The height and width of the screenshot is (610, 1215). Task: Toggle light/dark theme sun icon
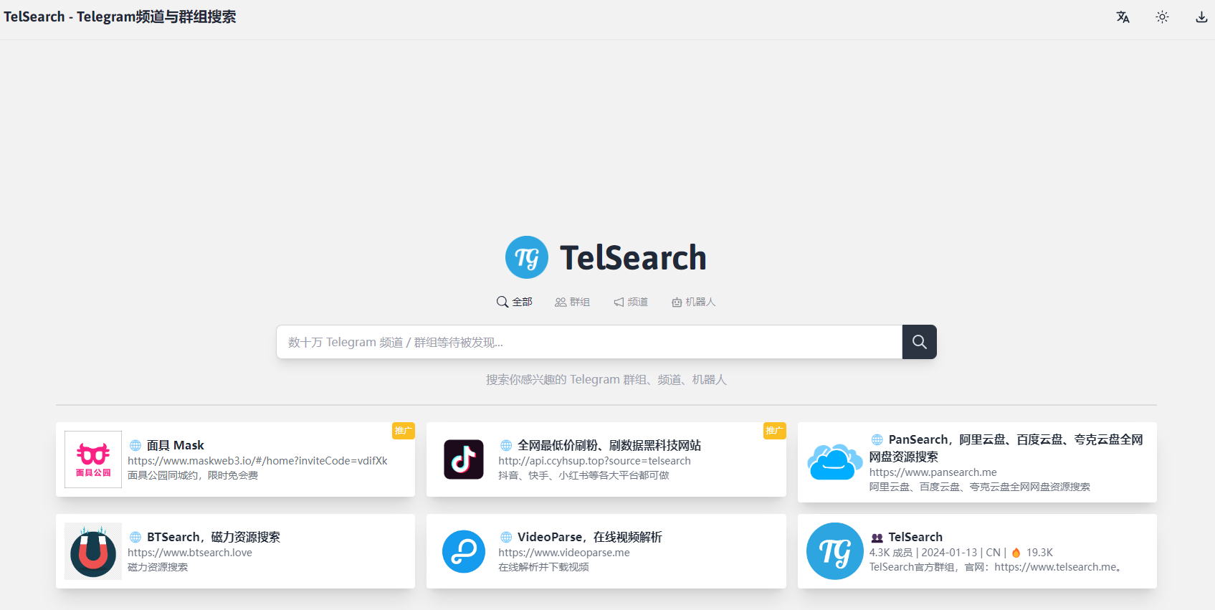[1162, 17]
